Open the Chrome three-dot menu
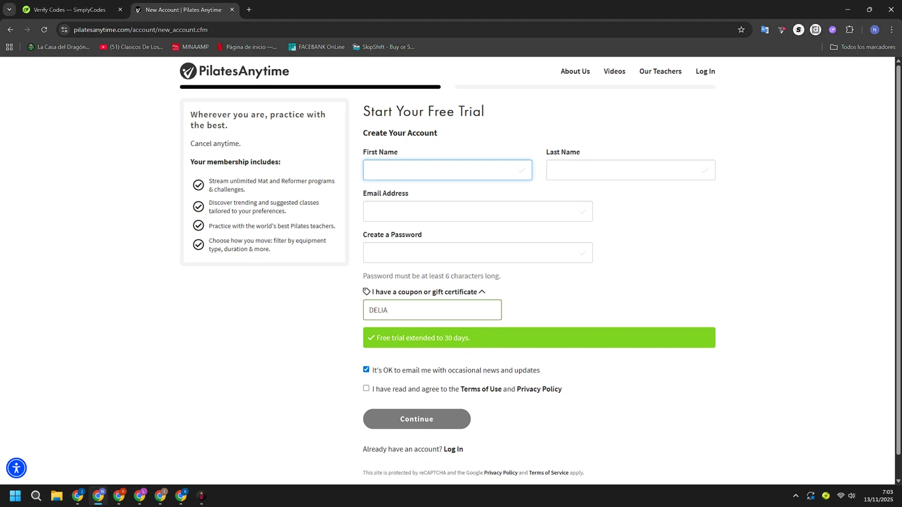 point(892,29)
